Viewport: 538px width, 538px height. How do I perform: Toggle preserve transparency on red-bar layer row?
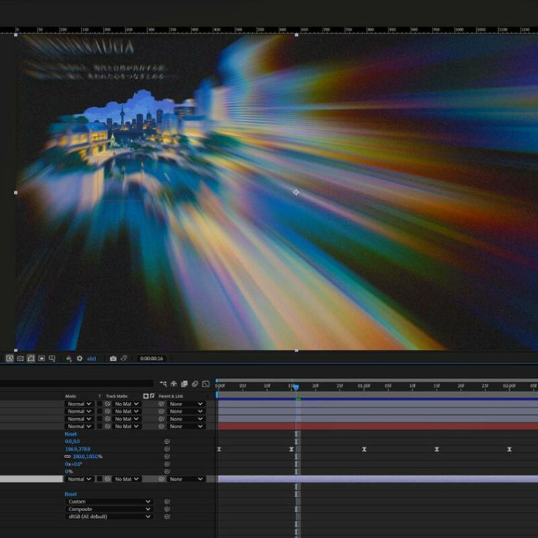pos(100,426)
